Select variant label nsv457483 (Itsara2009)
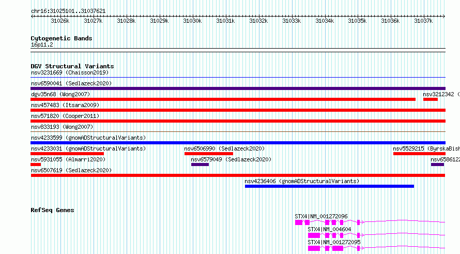This screenshot has width=460, height=254. tap(65, 105)
